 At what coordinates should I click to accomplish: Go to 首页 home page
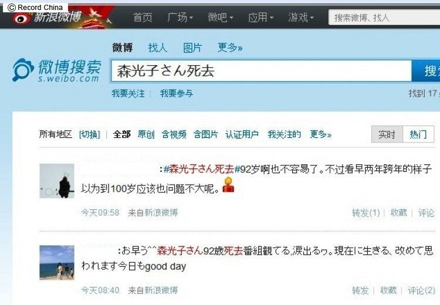click(x=143, y=18)
